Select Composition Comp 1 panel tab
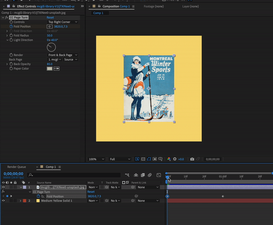 [x=116, y=6]
